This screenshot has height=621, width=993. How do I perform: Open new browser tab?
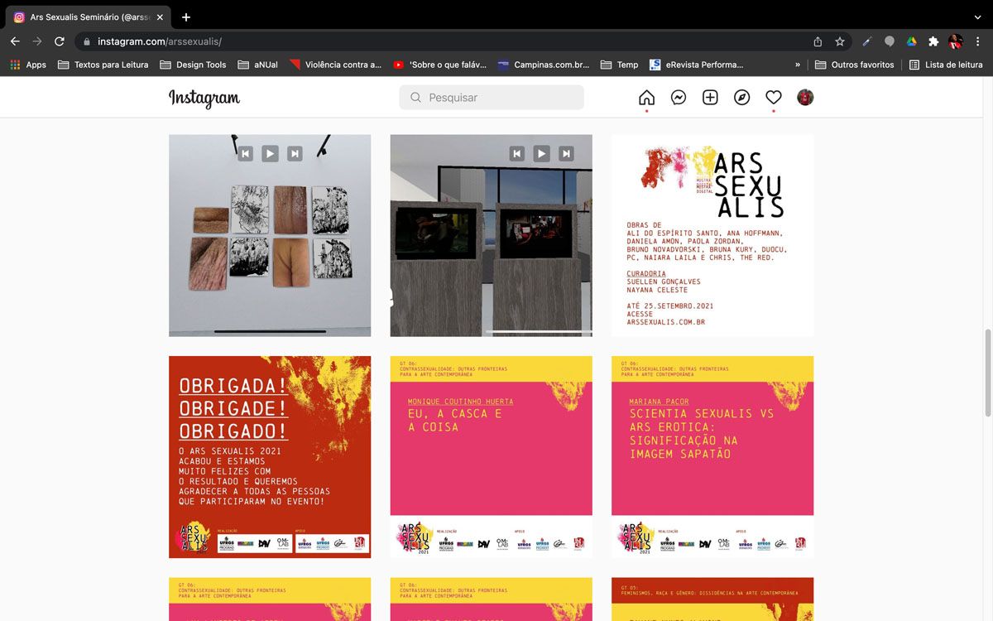[x=186, y=17]
